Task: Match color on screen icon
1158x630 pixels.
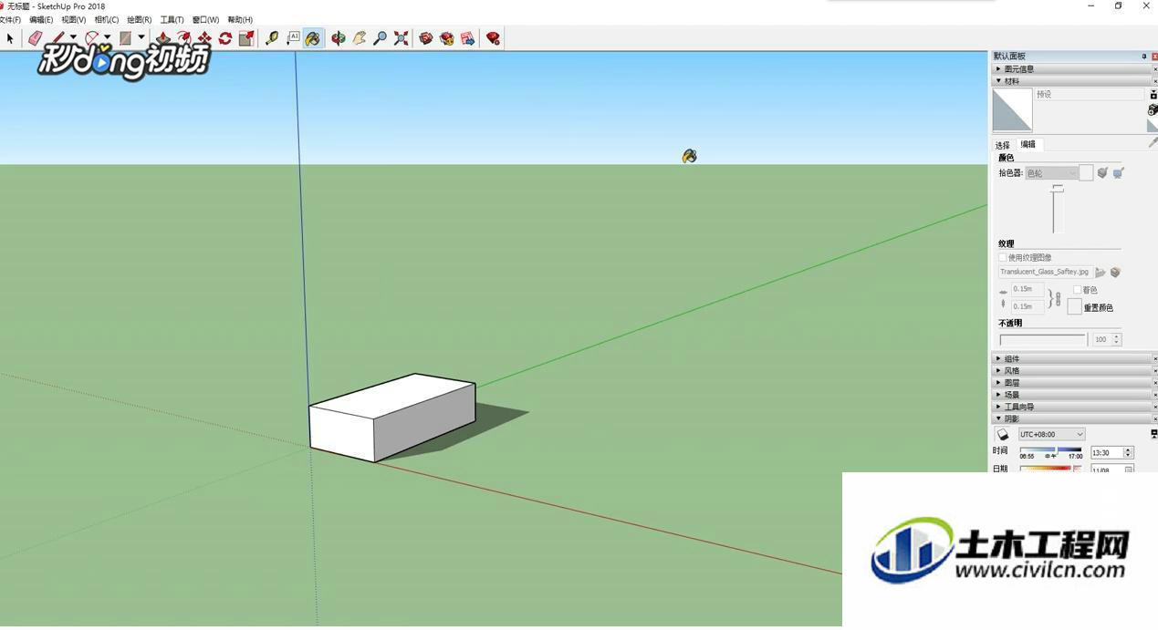Action: (1119, 173)
